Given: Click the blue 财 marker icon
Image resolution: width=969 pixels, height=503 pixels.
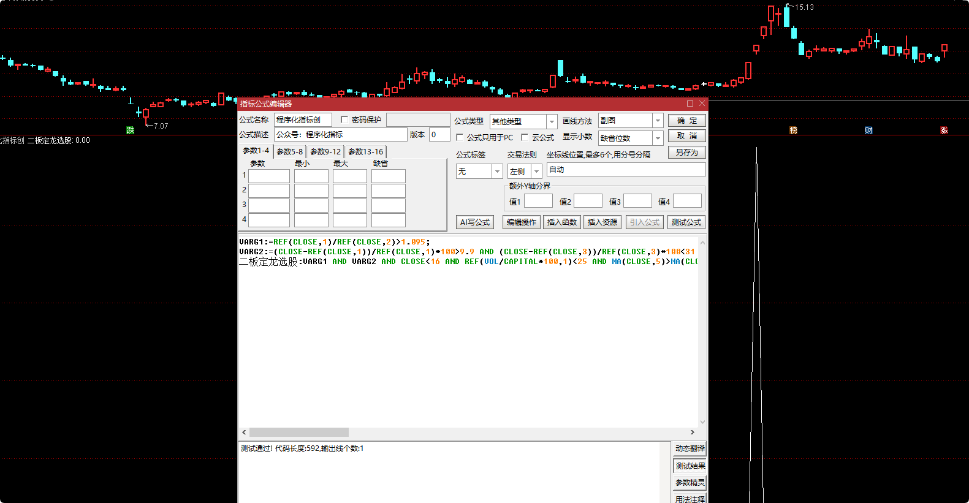Looking at the screenshot, I should click(868, 130).
